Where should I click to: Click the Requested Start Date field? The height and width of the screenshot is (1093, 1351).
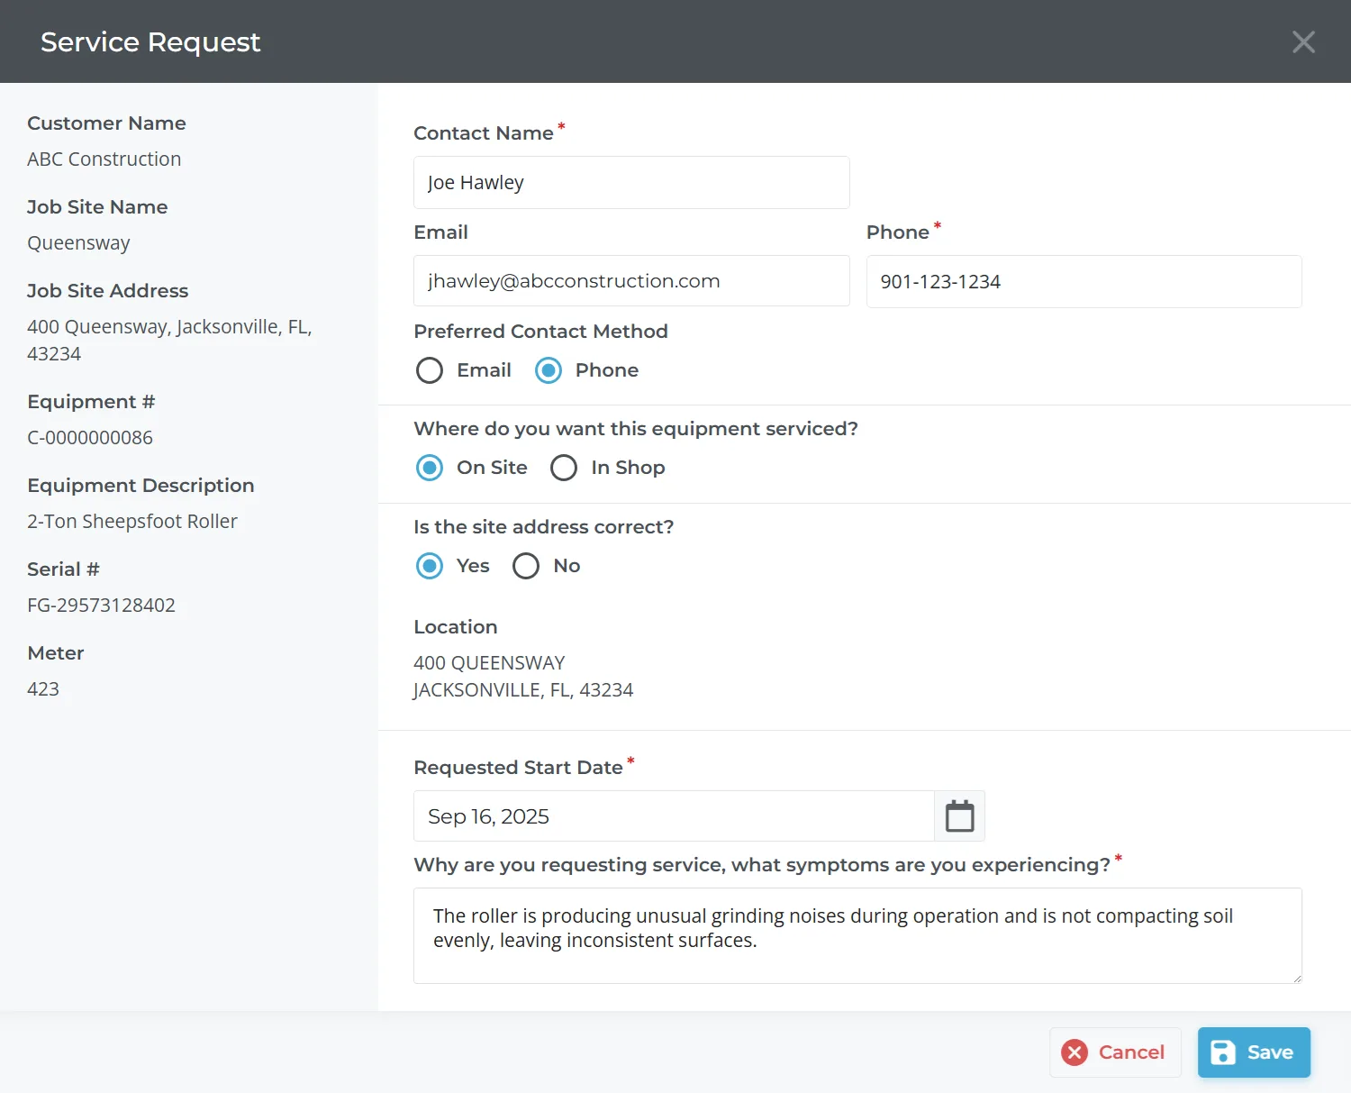click(673, 816)
